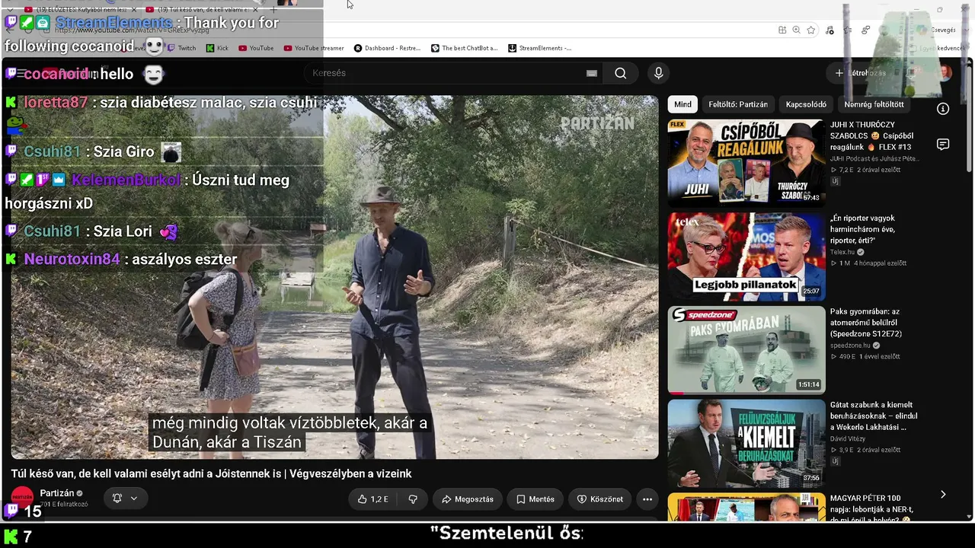The height and width of the screenshot is (548, 975).
Task: Share video via Megosztás button
Action: (x=468, y=499)
